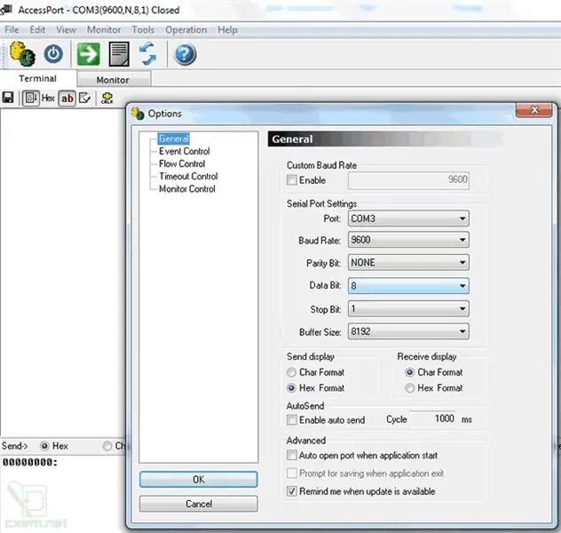561x533 pixels.
Task: Click the blue refresh arrows icon
Action: 147,54
